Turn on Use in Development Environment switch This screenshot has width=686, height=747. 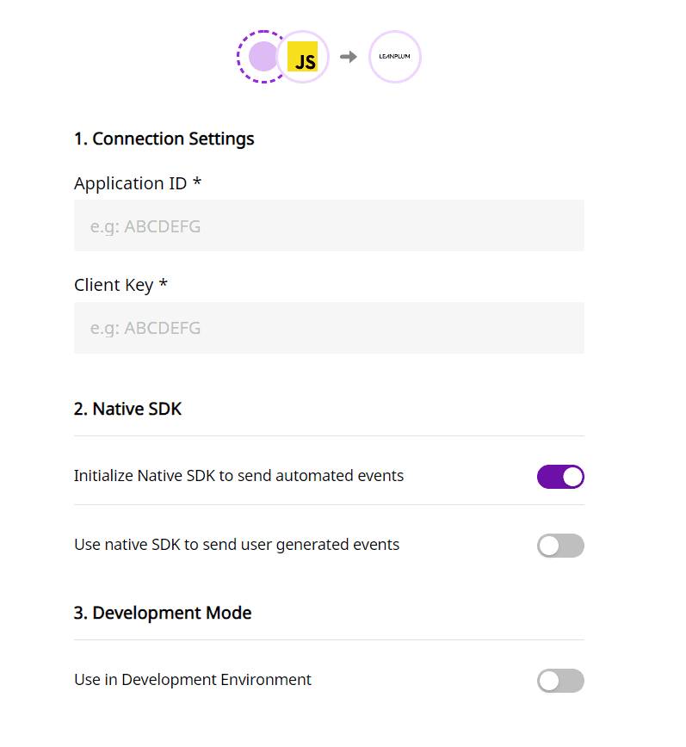[560, 681]
